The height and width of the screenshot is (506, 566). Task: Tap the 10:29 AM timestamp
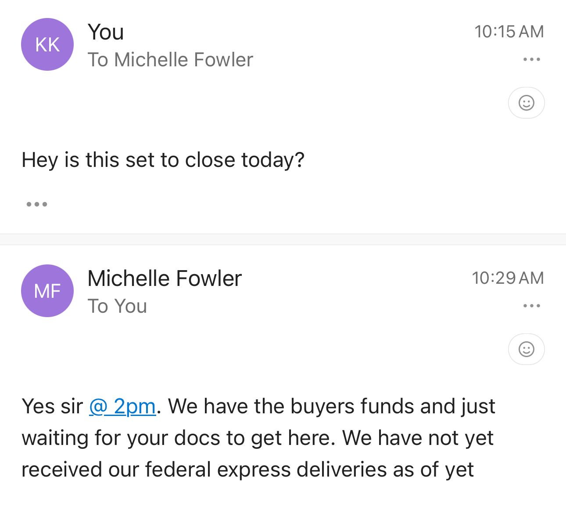coord(507,278)
